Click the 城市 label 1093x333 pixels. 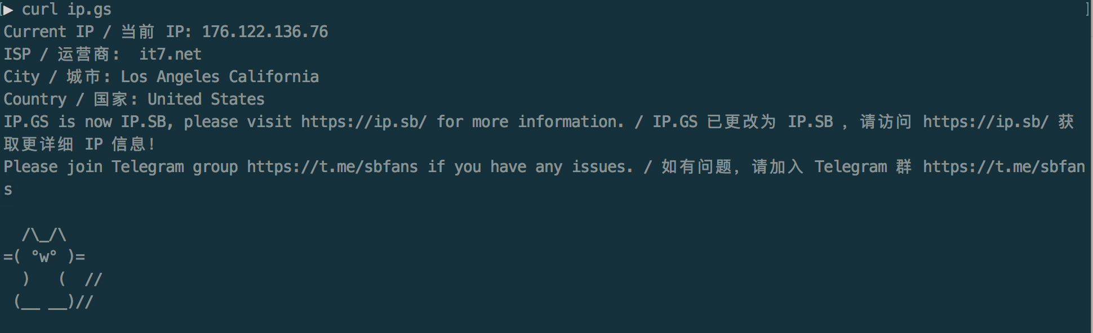click(83, 76)
